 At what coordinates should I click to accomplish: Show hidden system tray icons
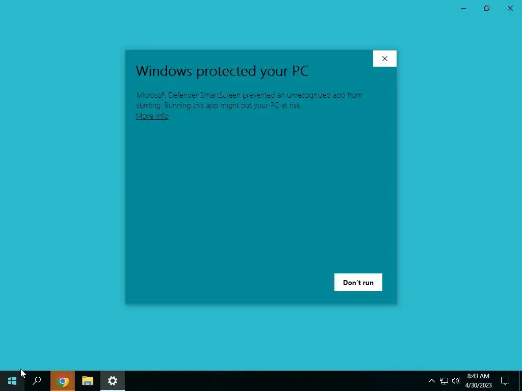431,381
